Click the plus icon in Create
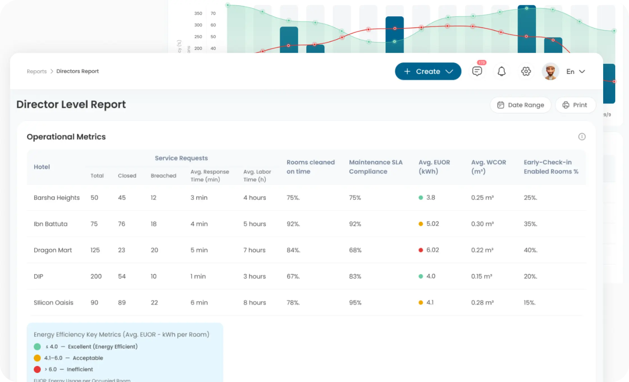629x382 pixels. (x=407, y=71)
